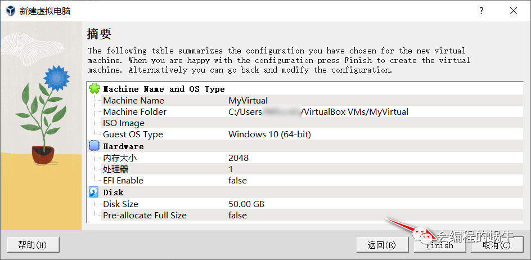Click the Disk section icon

pos(94,192)
